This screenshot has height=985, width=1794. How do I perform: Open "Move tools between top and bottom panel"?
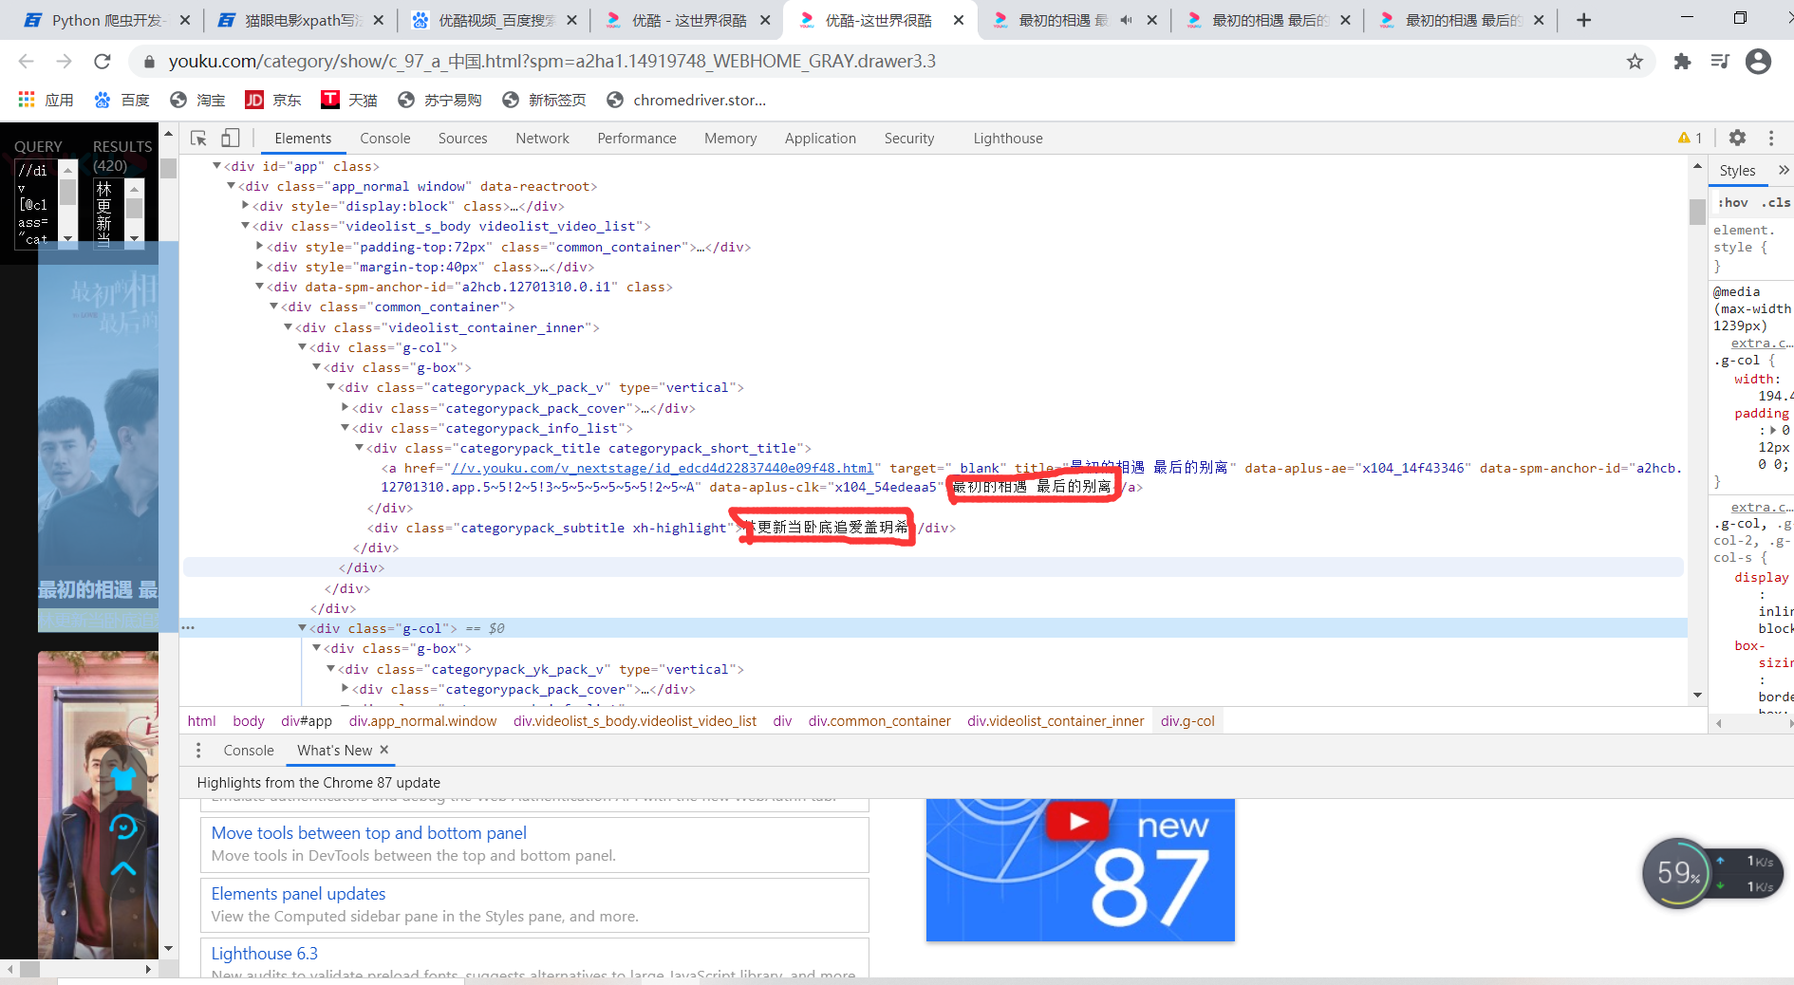tap(368, 833)
